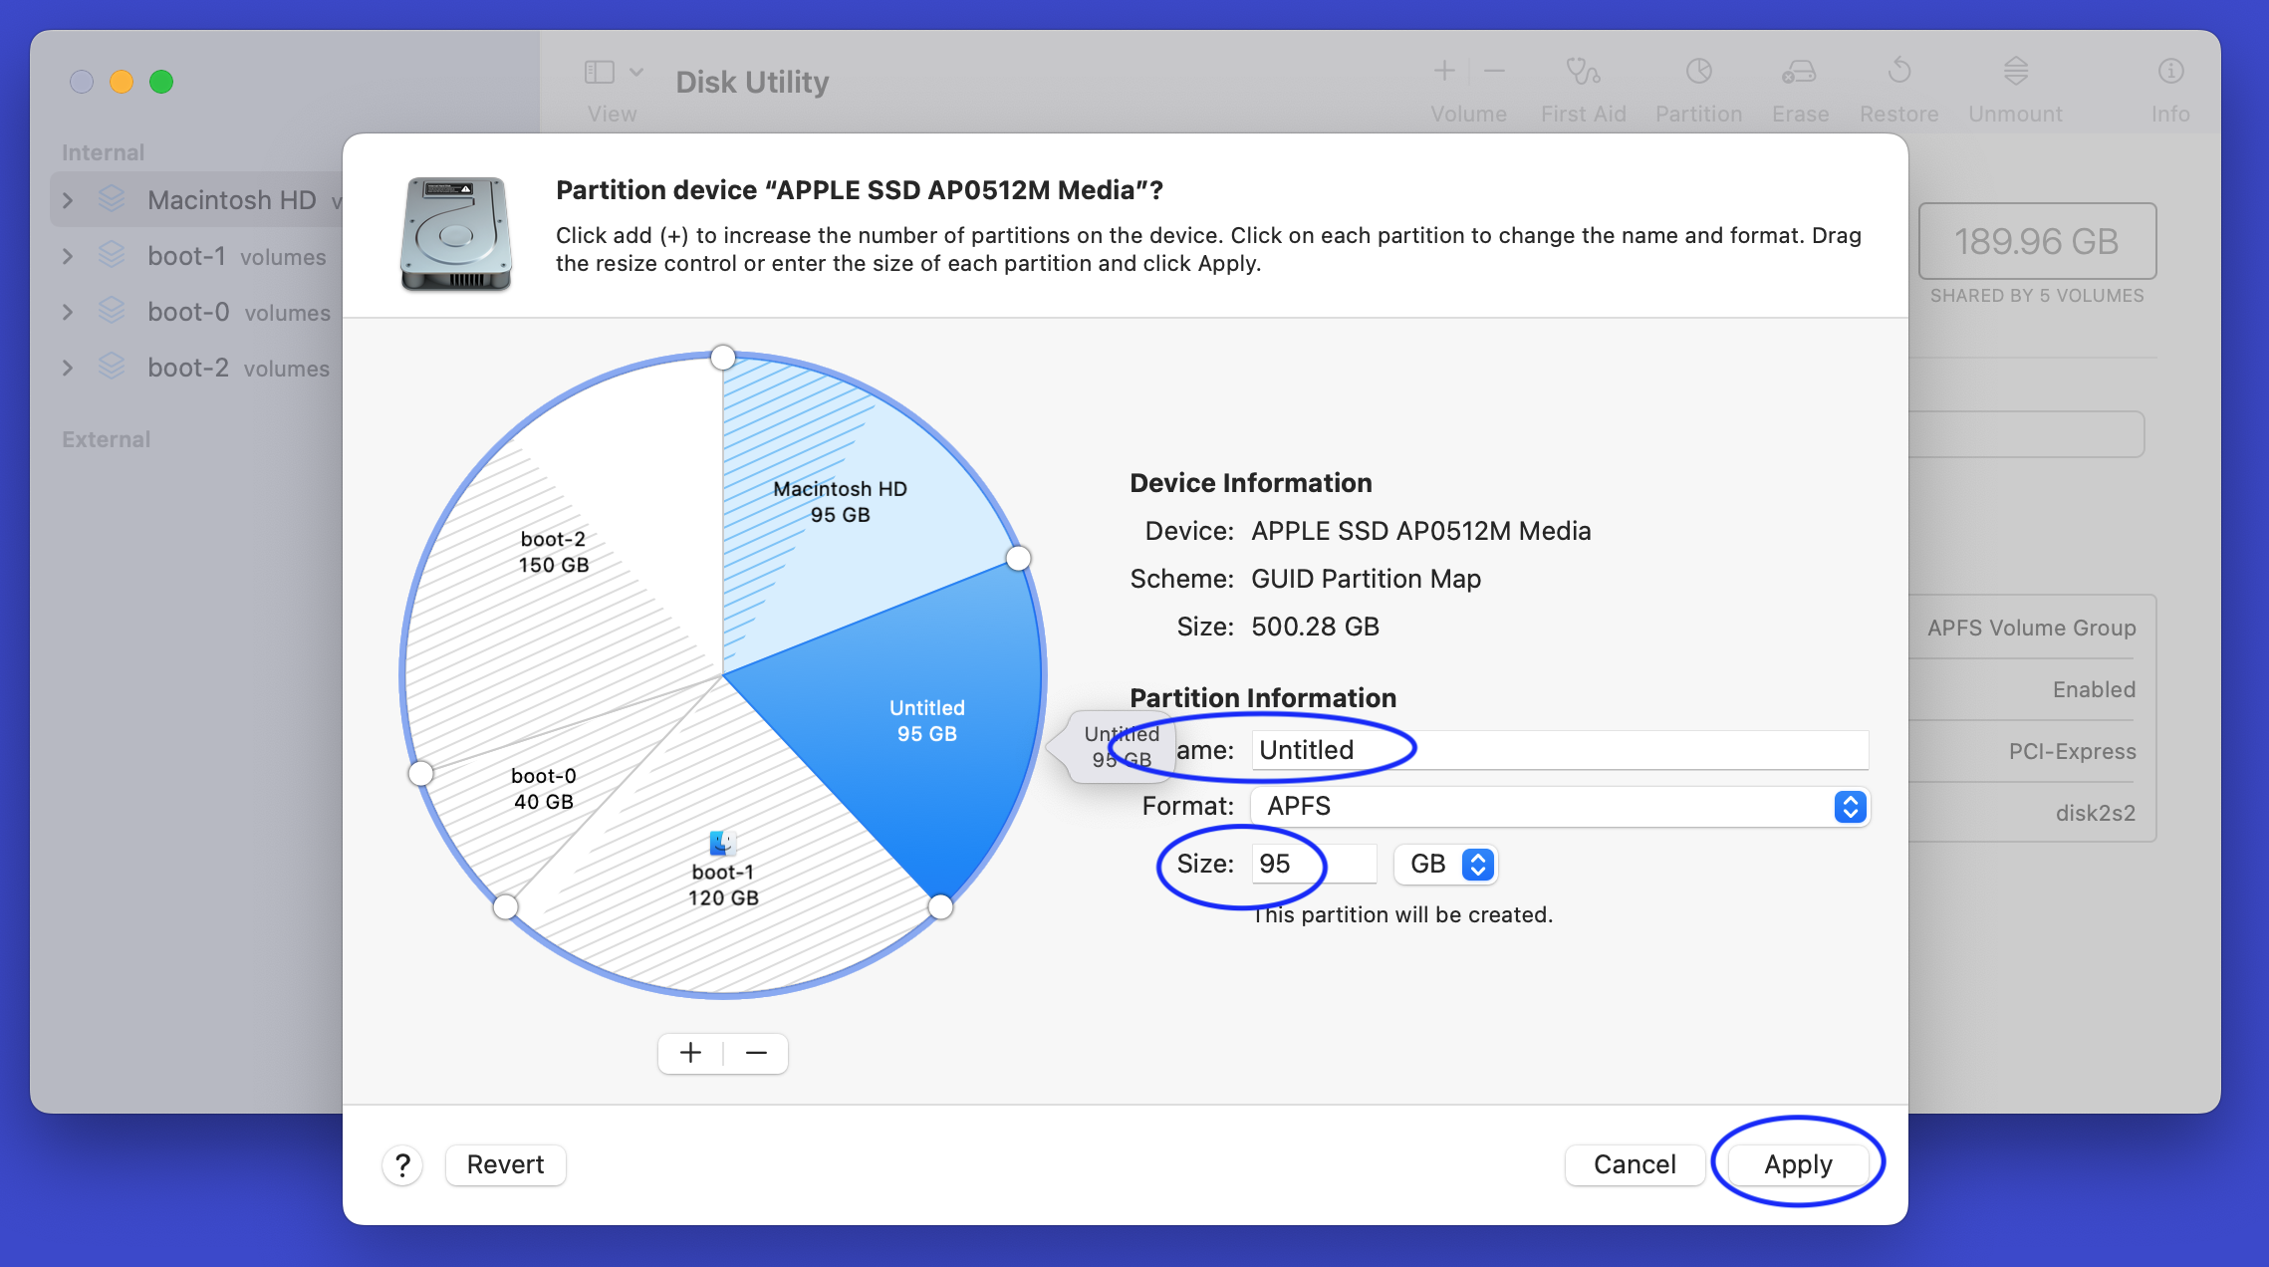2269x1267 pixels.
Task: Click the Disk Utility window title
Action: pos(752,82)
